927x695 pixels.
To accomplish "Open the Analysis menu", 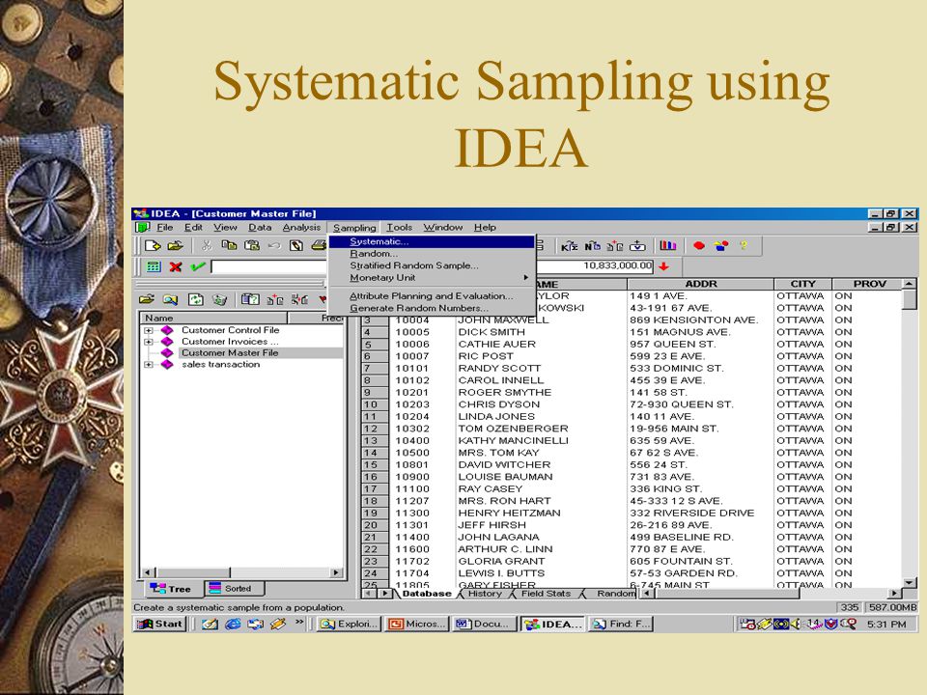I will point(301,228).
